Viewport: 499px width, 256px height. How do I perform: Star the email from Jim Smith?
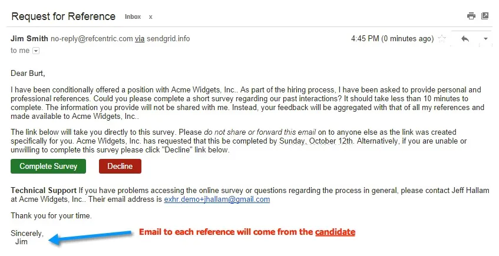pyautogui.click(x=442, y=39)
